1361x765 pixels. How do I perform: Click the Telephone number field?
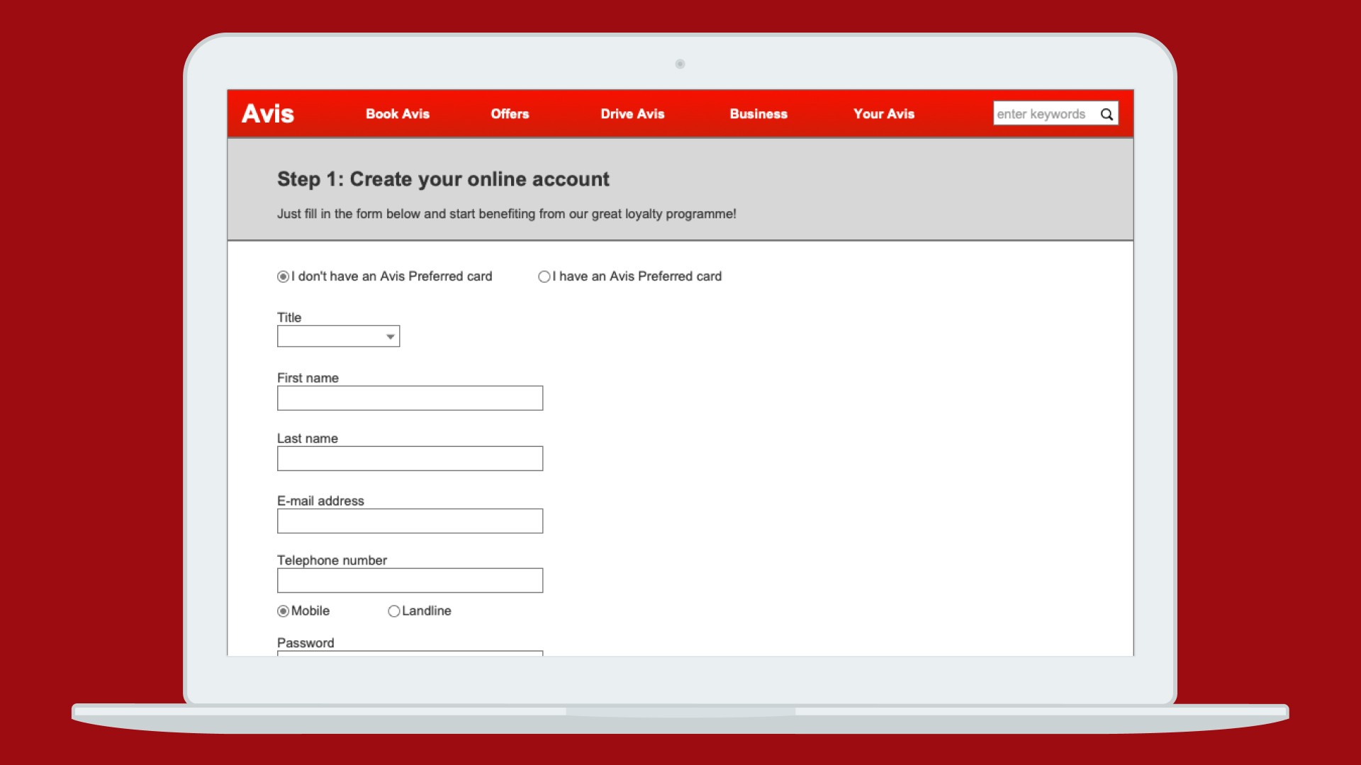(410, 580)
